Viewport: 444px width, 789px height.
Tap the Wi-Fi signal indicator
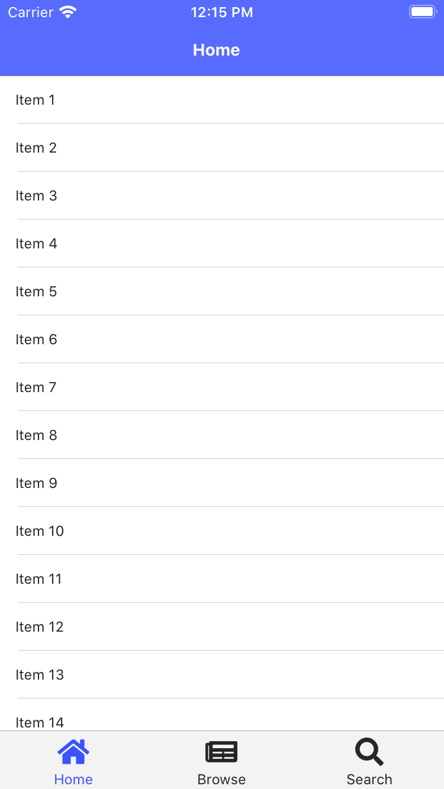click(67, 11)
